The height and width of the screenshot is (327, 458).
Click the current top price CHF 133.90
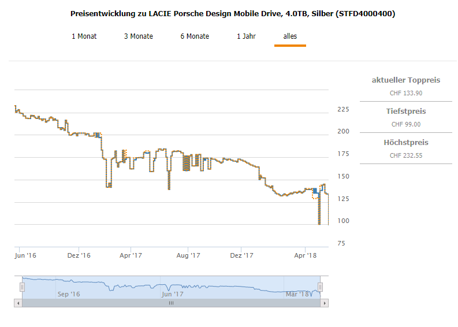click(x=406, y=93)
